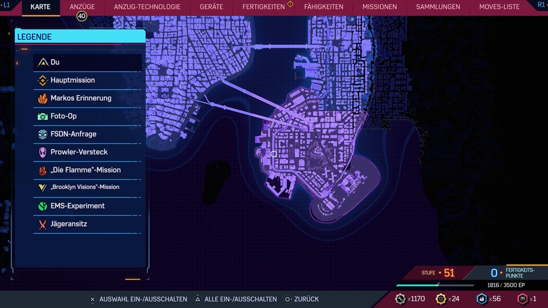Click the pink token icon x1

point(523,299)
